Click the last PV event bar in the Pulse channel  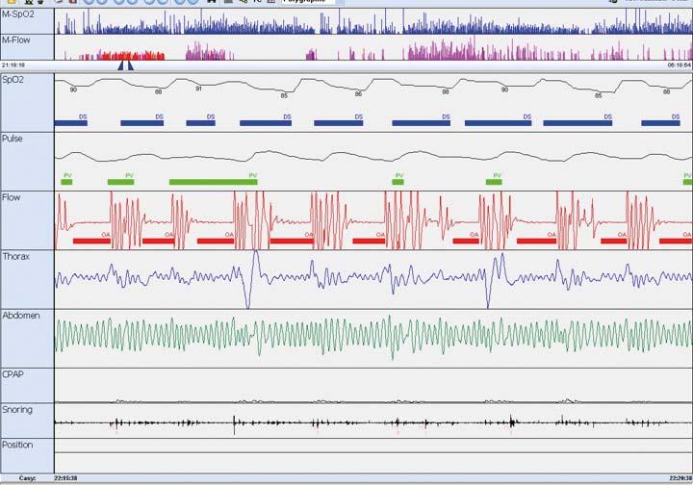click(x=687, y=182)
